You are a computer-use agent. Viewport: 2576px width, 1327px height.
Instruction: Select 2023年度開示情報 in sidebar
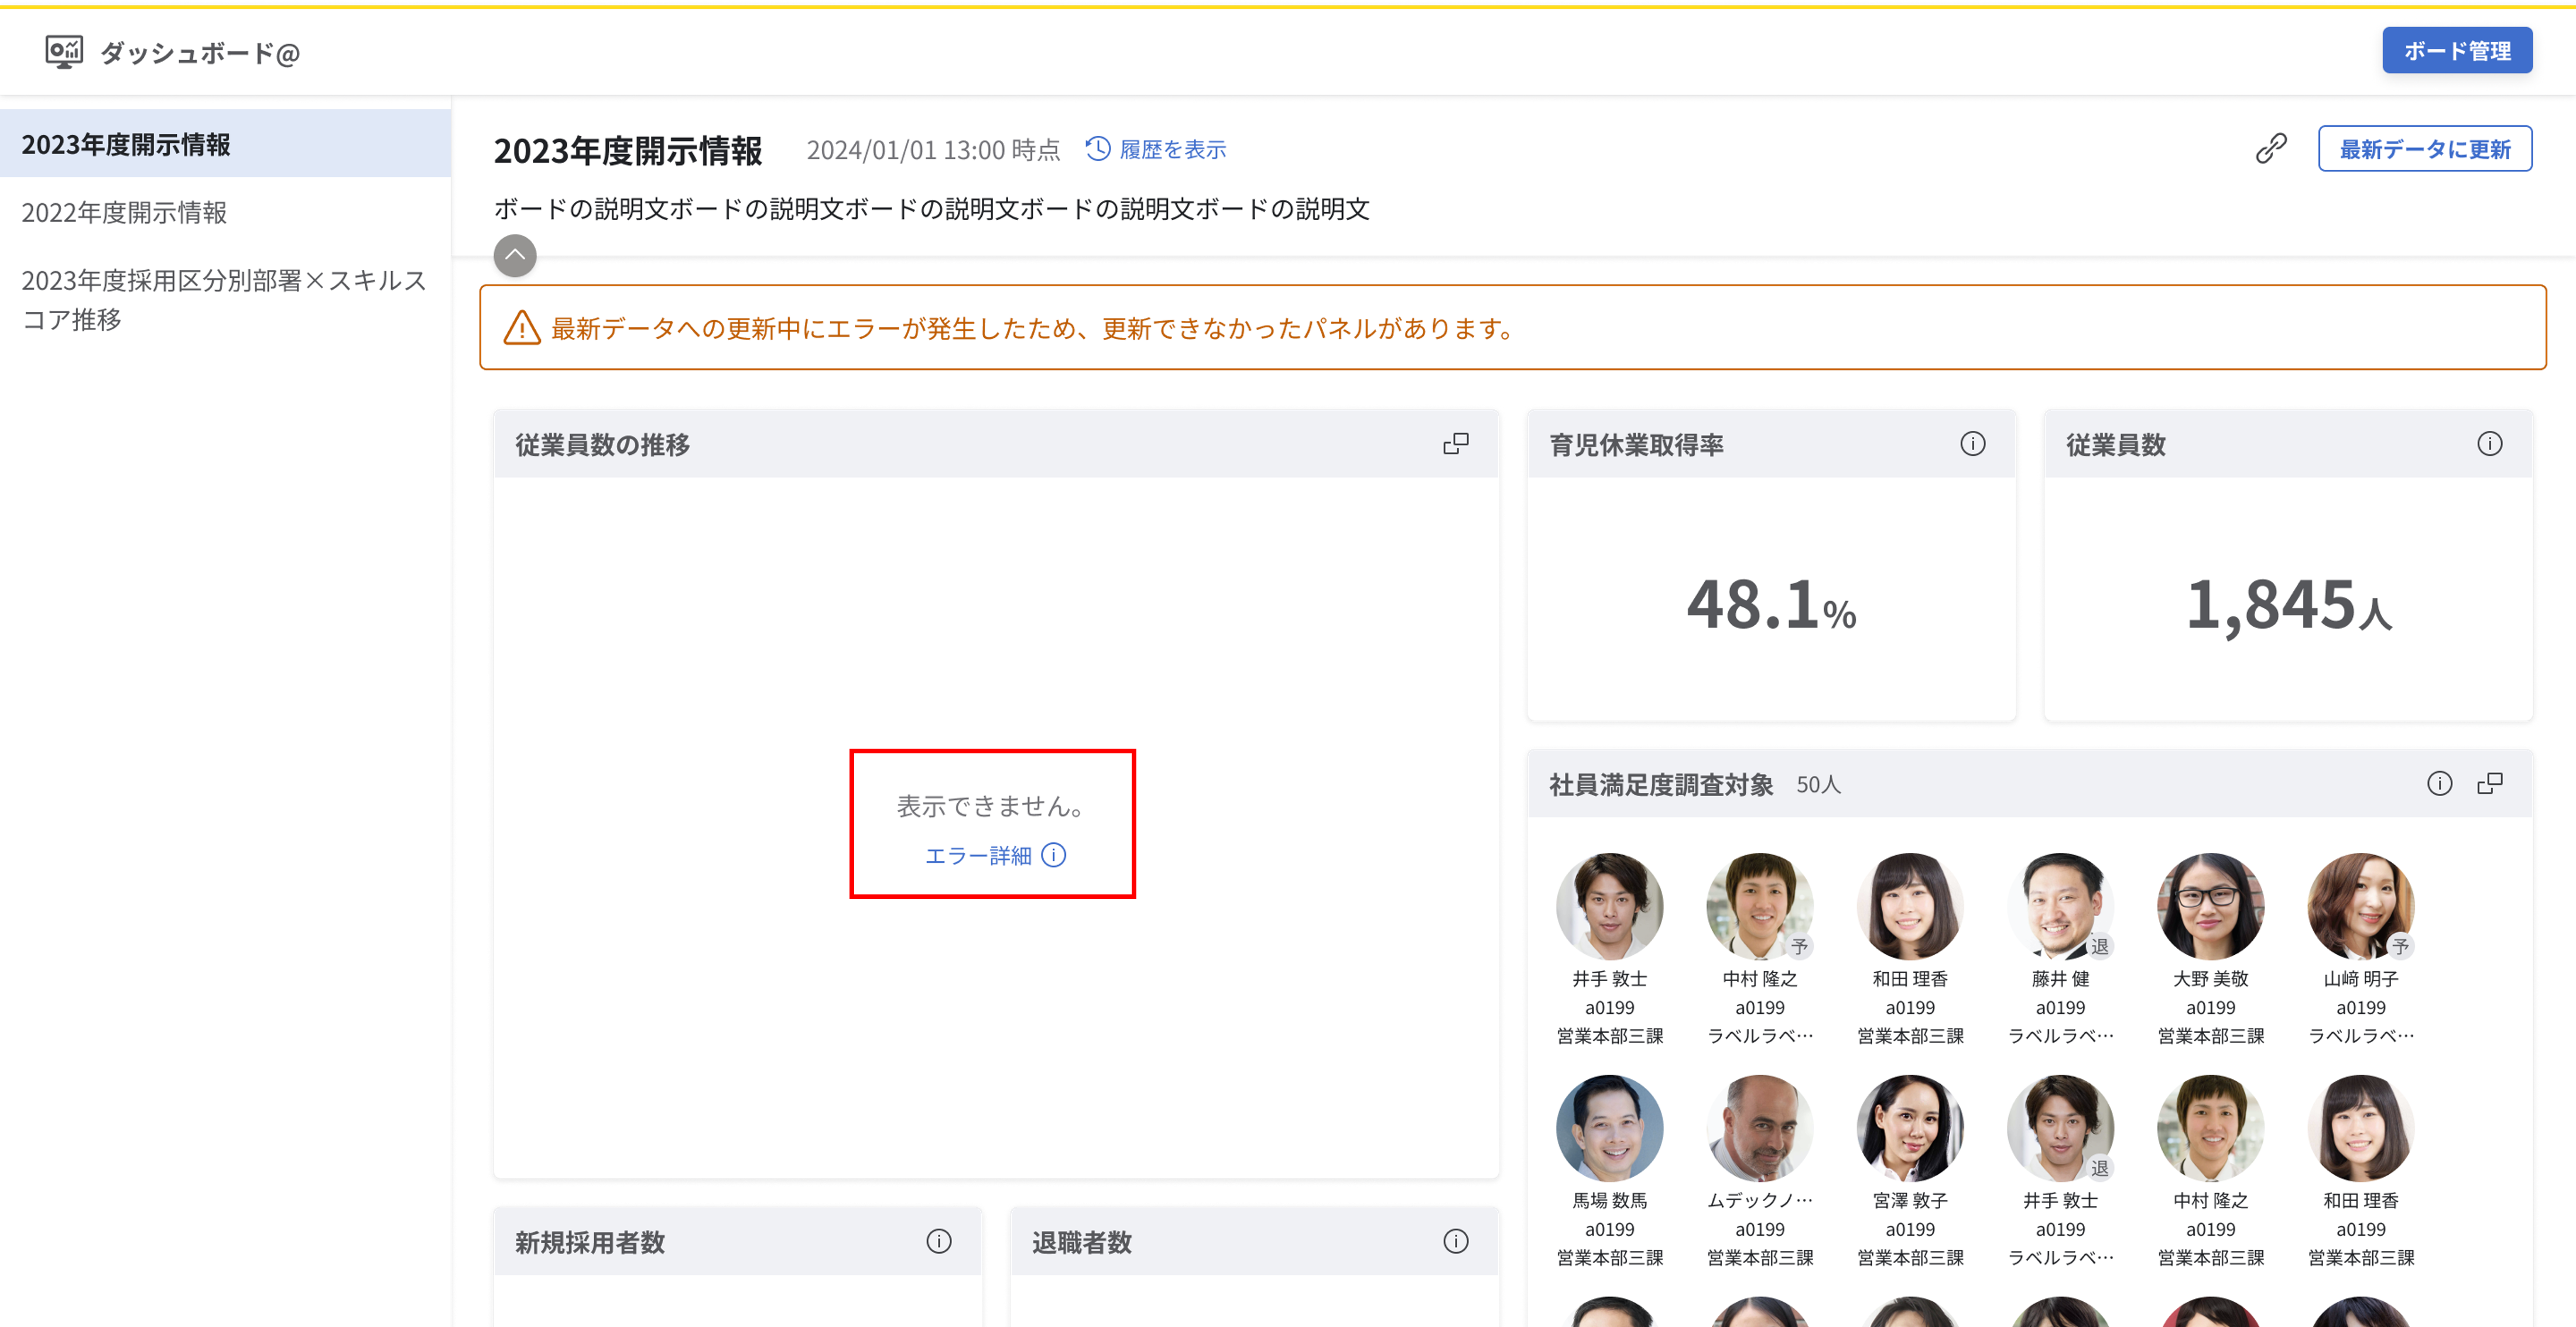point(225,144)
